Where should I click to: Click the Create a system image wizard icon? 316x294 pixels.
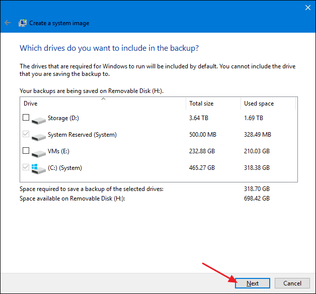(23, 23)
